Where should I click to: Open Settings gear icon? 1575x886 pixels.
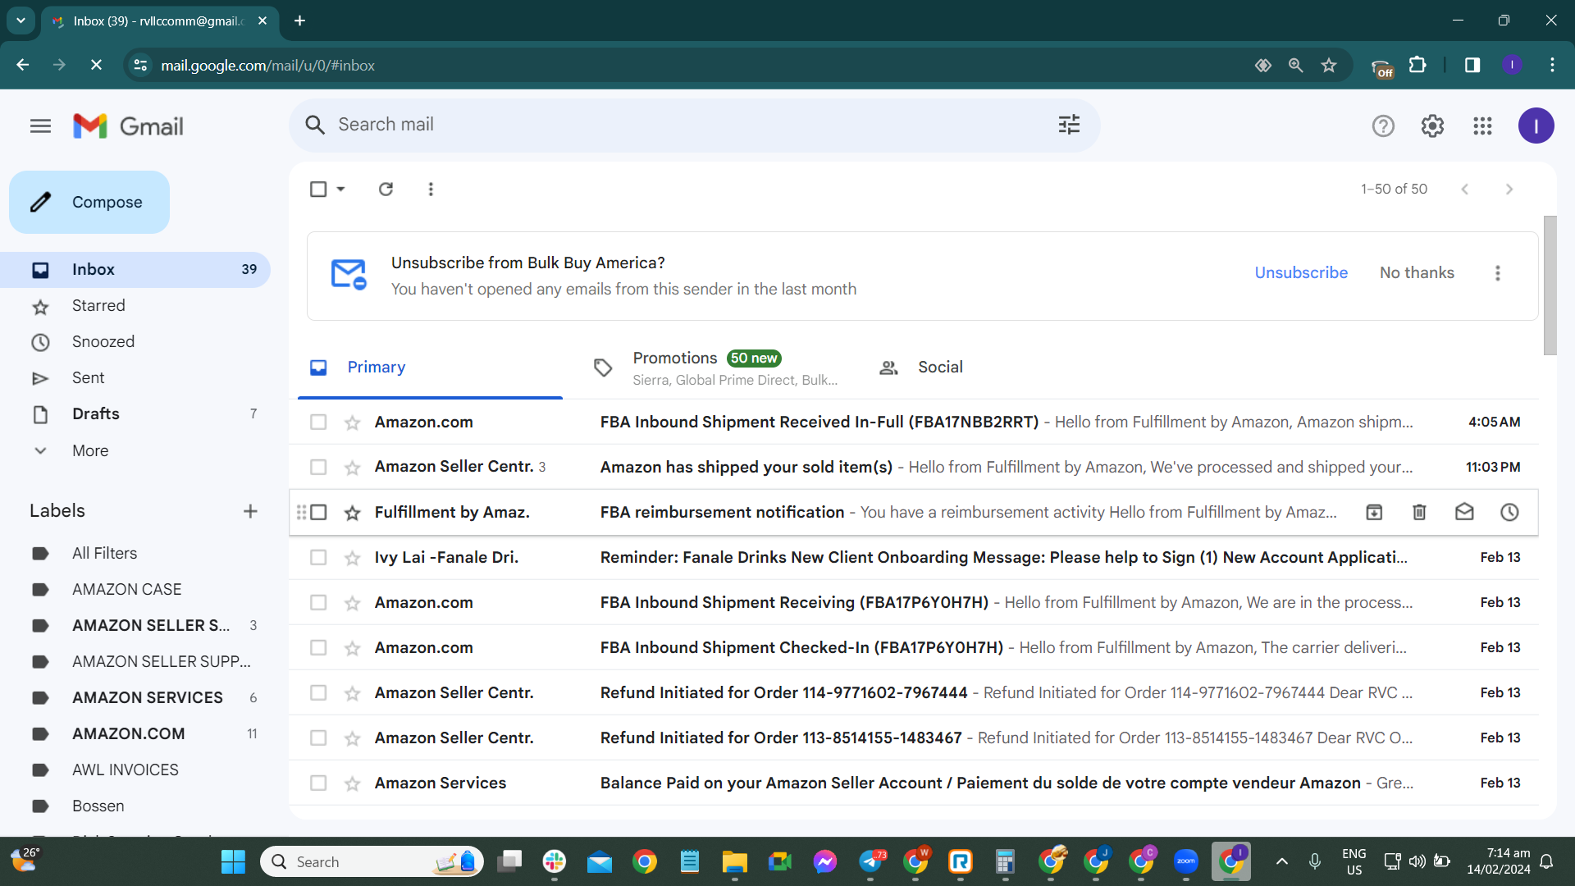1432,126
